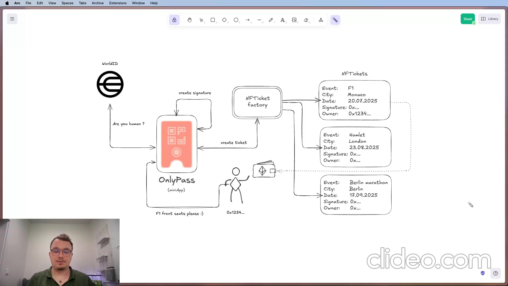Click the 'OnlyPass' title text
508x286 pixels.
tap(177, 180)
